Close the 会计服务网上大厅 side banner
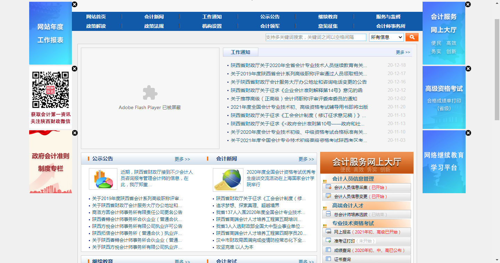 tap(468, 5)
